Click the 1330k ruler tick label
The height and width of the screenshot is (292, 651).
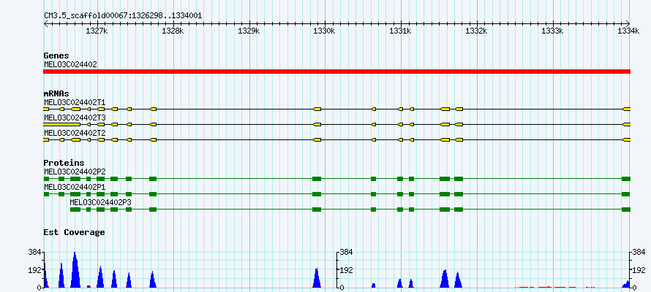[325, 31]
